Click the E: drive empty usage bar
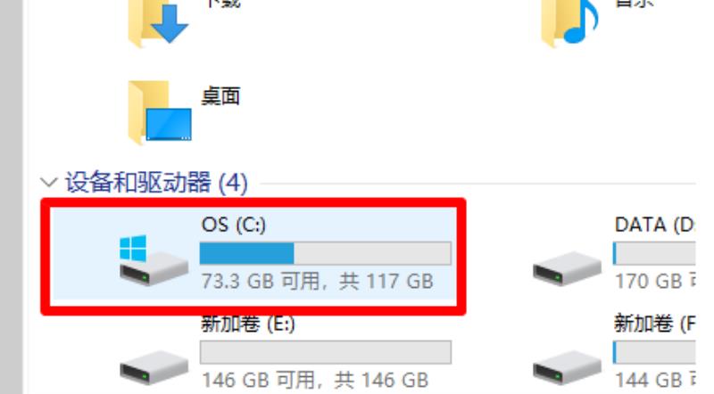Screen dimensions: 714x394 click(326, 352)
